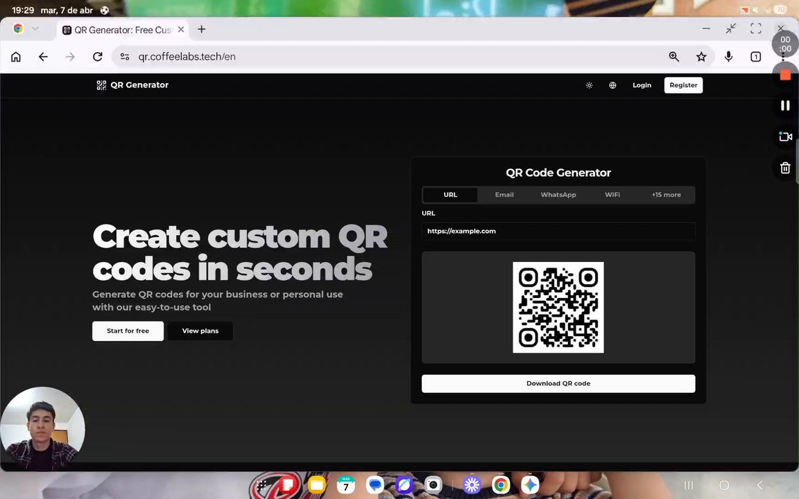Click Download QR code button
This screenshot has width=799, height=499.
pos(558,383)
